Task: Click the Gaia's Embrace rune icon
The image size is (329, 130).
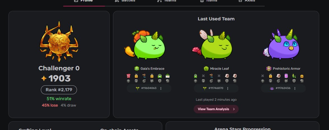Action: [137, 69]
